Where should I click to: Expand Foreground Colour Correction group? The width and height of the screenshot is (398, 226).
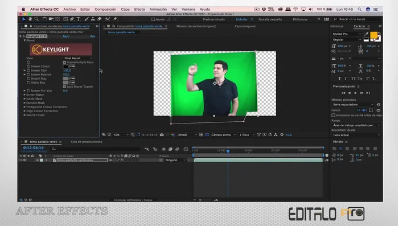coord(24,107)
